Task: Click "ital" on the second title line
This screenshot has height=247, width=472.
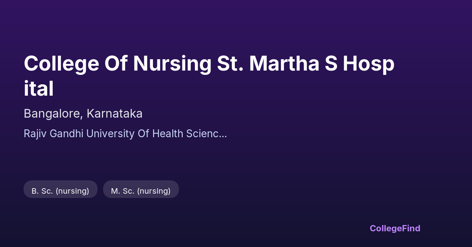Action: click(39, 89)
